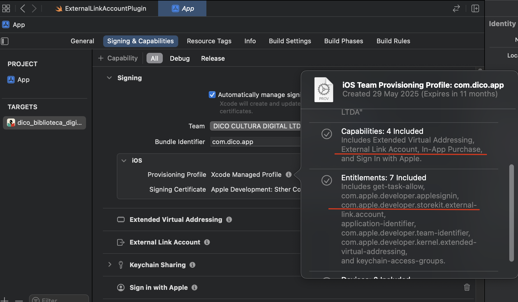This screenshot has width=518, height=302.
Task: Hide the project and targets sidebar
Action: click(5, 41)
